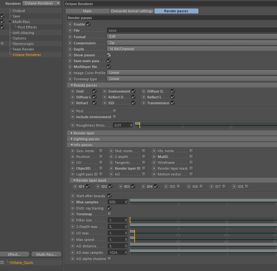The image size is (277, 271).
Task: Click the Tonemap type circle icon
Action: tap(70, 79)
